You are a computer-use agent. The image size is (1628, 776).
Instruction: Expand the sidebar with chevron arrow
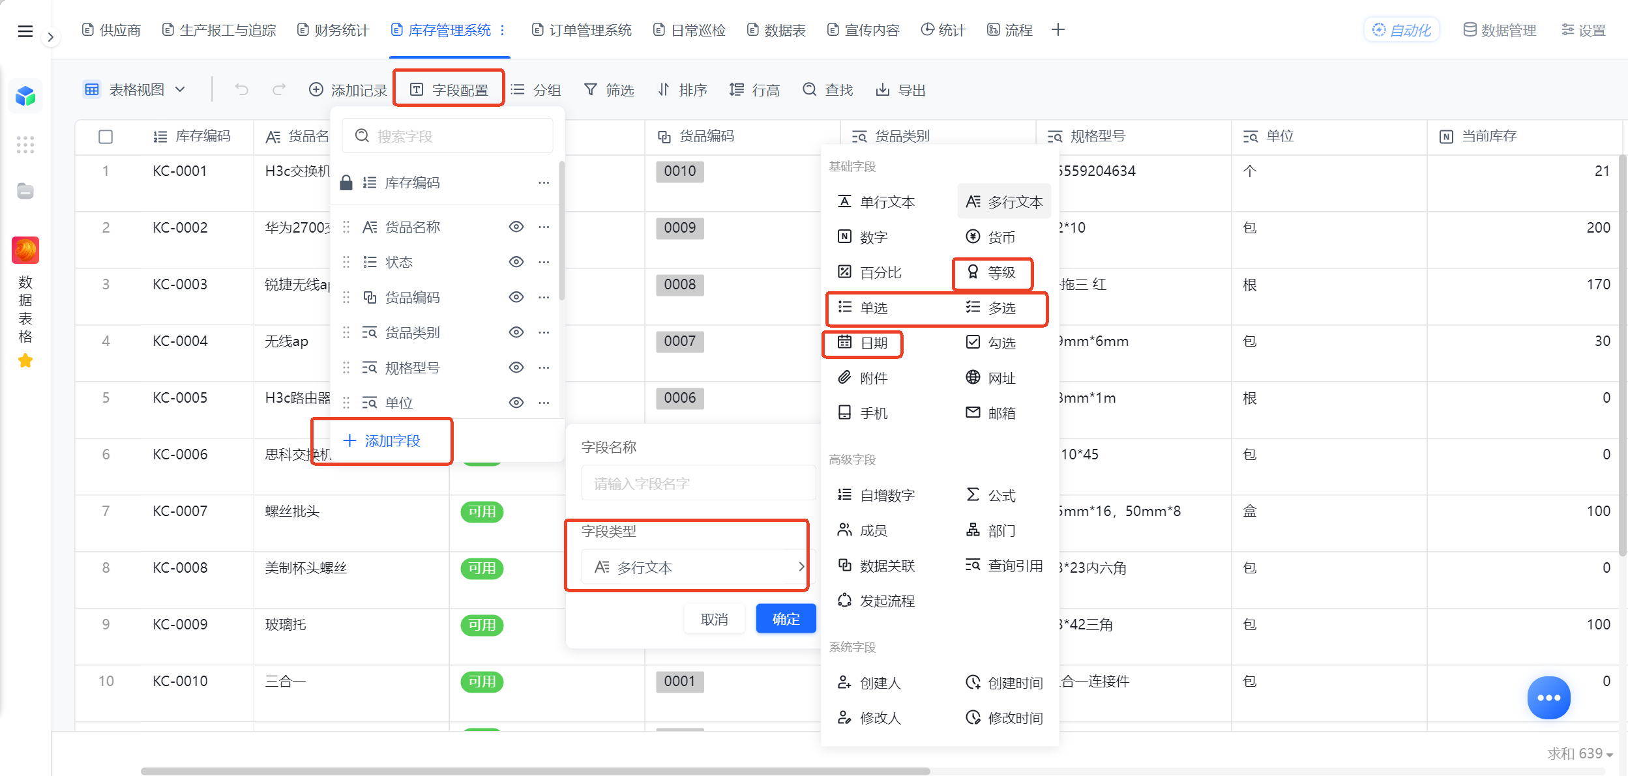51,37
